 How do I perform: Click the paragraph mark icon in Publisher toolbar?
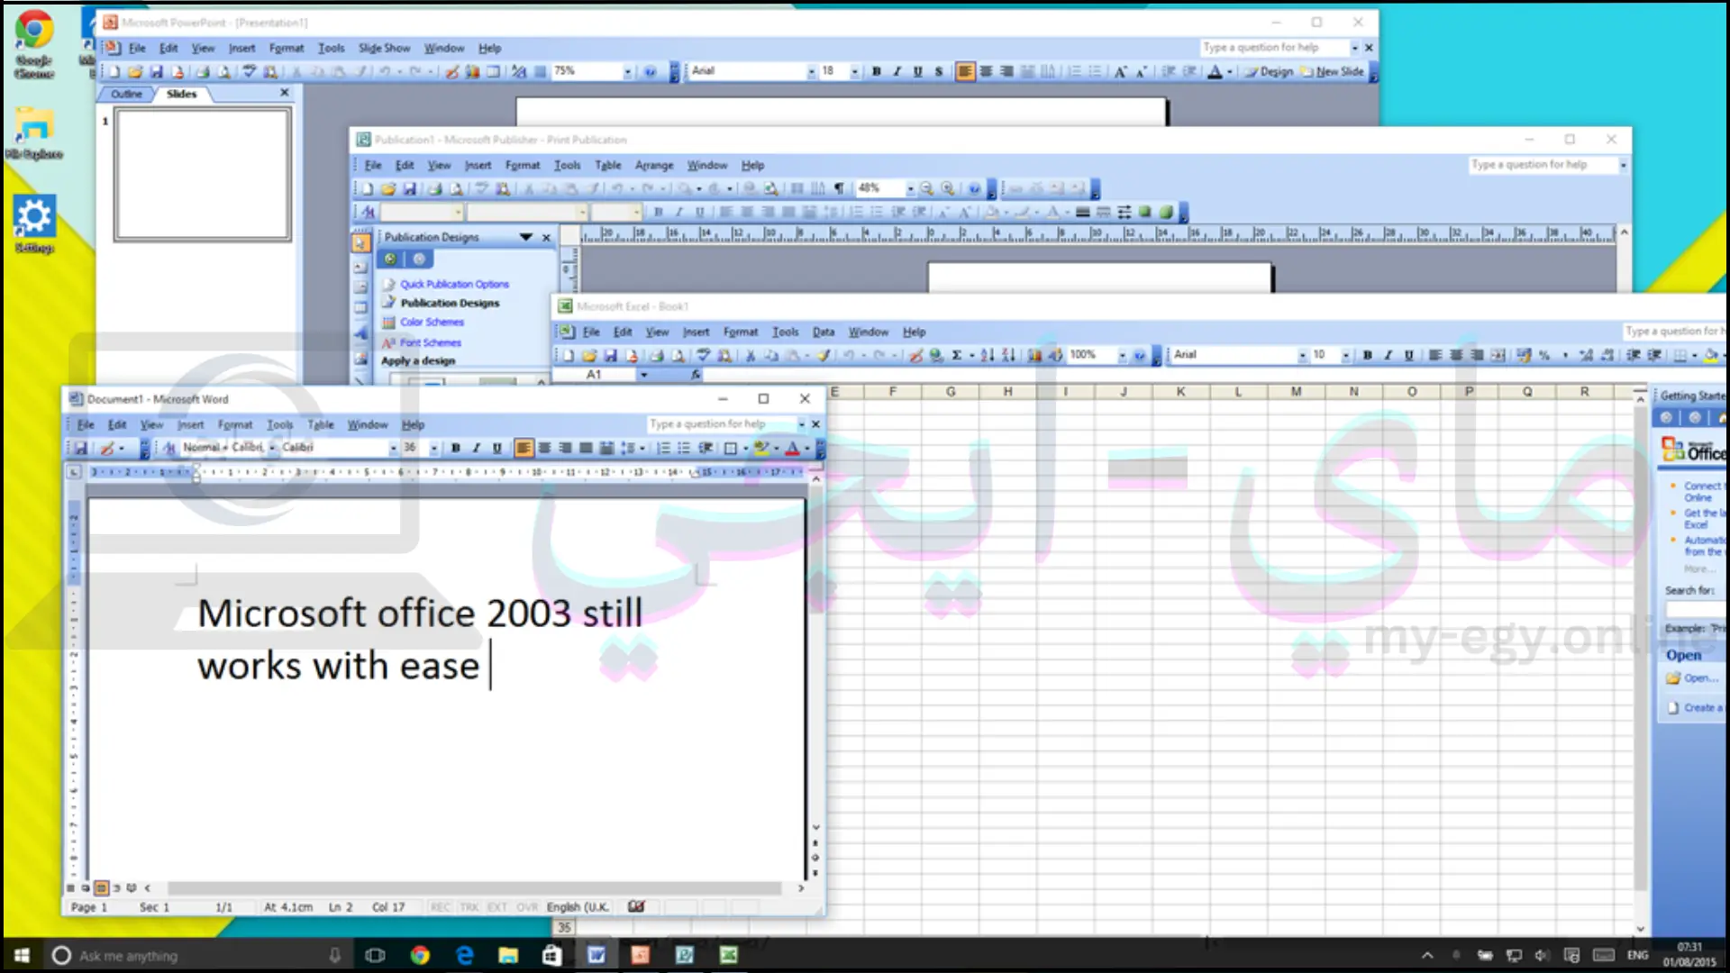839,188
